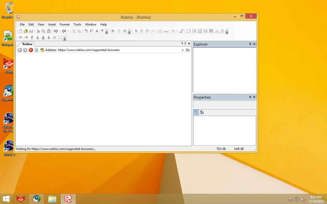This screenshot has height=204, width=327.
Task: Select the eyedropper tool icon
Action: [181, 31]
